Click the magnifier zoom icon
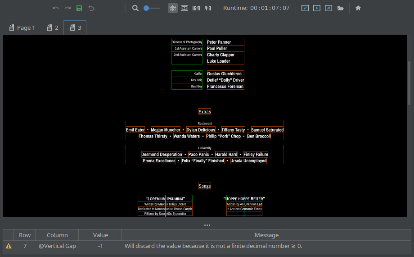Viewport: 414px width, 257px height. click(x=135, y=8)
